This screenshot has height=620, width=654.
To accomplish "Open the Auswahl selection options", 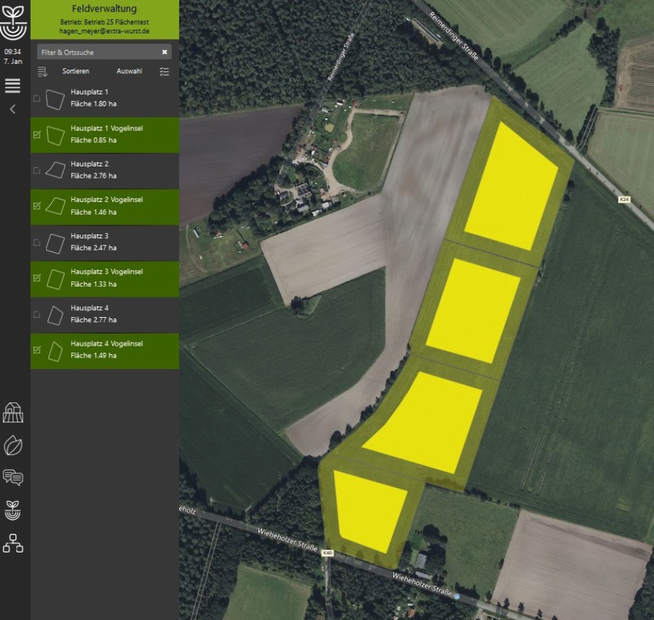I will point(129,72).
